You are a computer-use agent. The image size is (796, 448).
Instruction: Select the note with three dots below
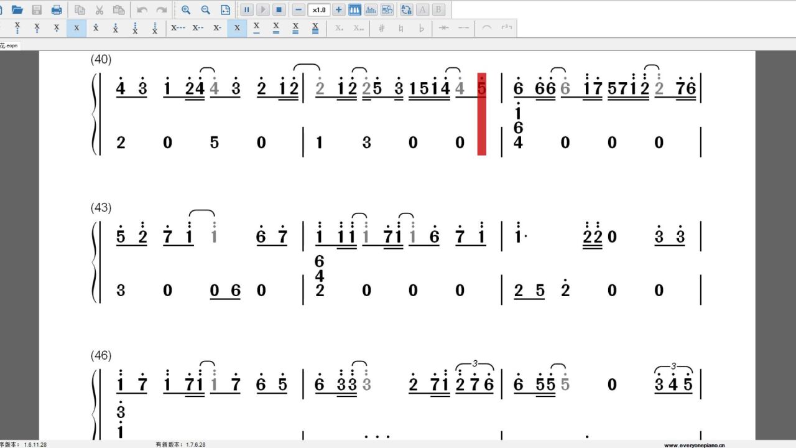17,28
